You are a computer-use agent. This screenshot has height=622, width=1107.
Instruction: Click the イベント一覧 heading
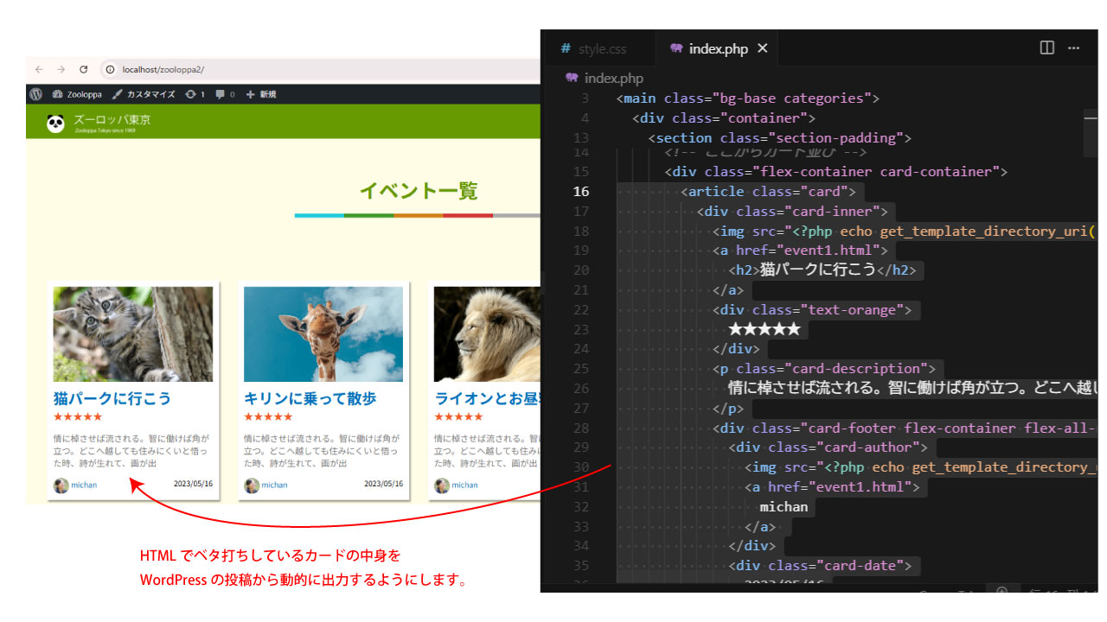tap(419, 190)
